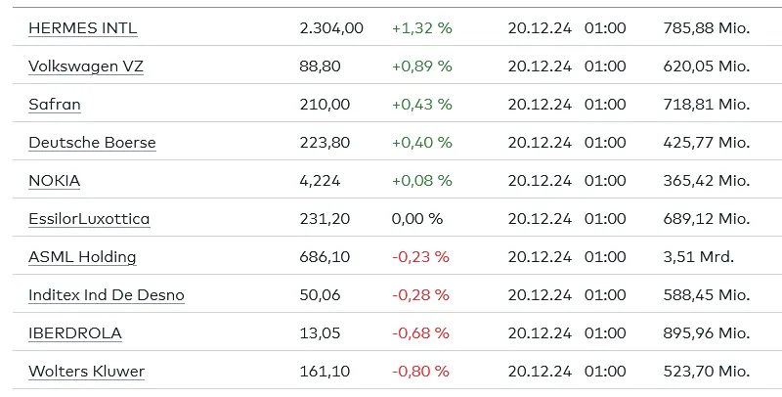Click Safran volume 718,81 Mio.
This screenshot has width=782, height=397.
click(706, 105)
